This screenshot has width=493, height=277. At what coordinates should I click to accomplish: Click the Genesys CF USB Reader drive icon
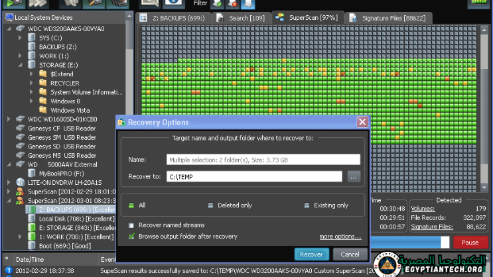click(x=21, y=129)
